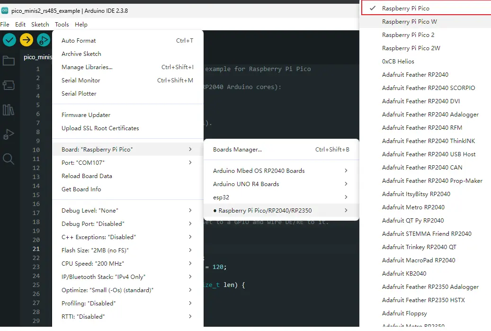
Task: Choose Adafruit MacroPad RP2040
Action: pyautogui.click(x=425, y=260)
